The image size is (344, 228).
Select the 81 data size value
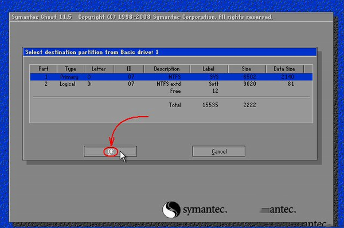click(x=291, y=84)
